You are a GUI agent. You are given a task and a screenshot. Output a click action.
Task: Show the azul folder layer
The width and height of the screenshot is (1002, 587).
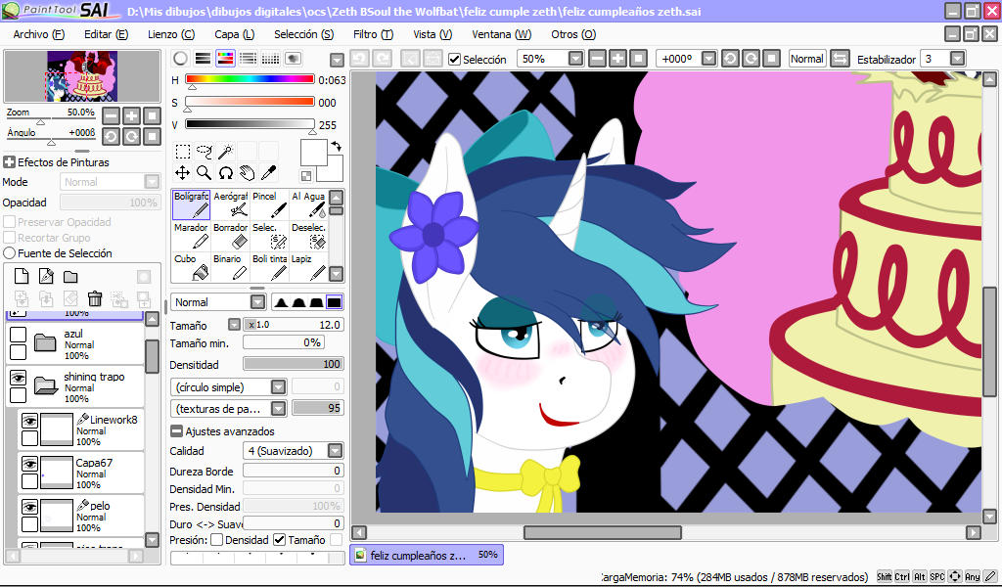click(18, 335)
